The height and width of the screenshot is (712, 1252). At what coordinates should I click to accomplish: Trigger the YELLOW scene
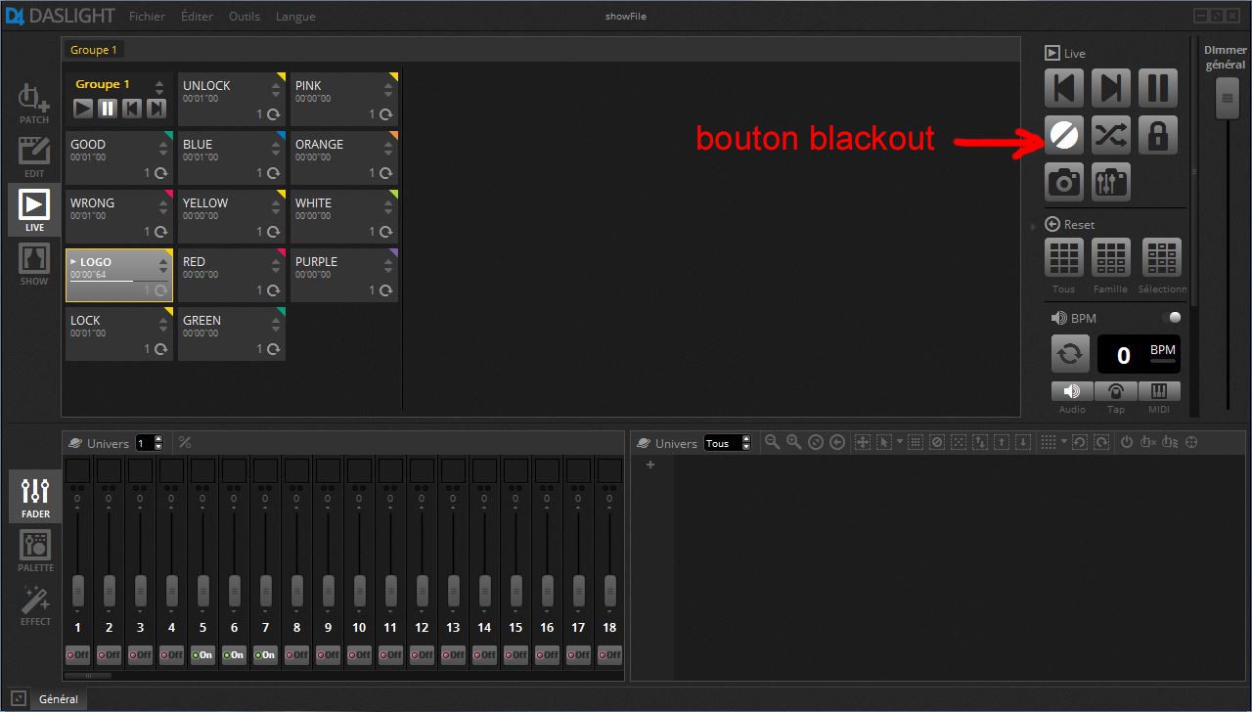tap(232, 216)
